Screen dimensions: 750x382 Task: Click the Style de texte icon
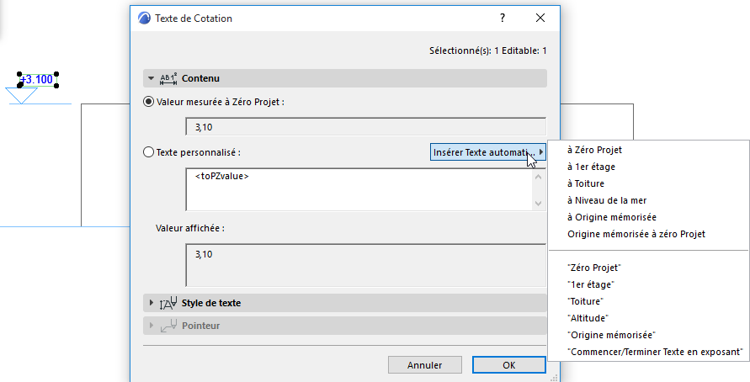pos(168,303)
